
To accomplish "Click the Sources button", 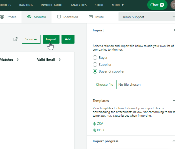I will click(31, 39).
